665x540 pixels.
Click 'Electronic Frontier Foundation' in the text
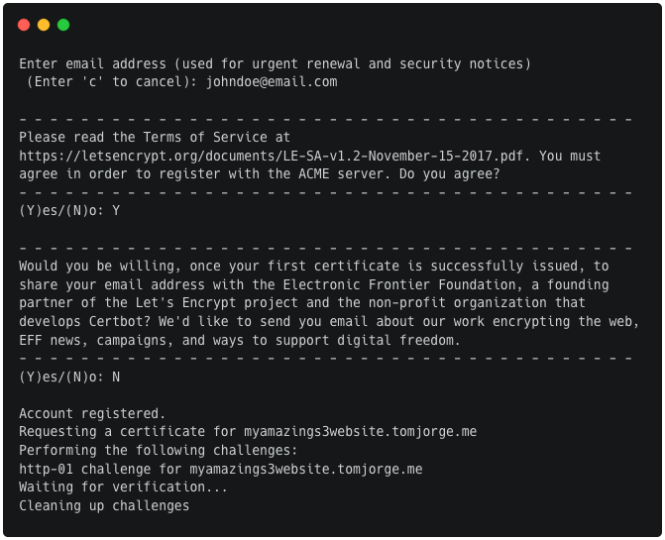coord(399,284)
